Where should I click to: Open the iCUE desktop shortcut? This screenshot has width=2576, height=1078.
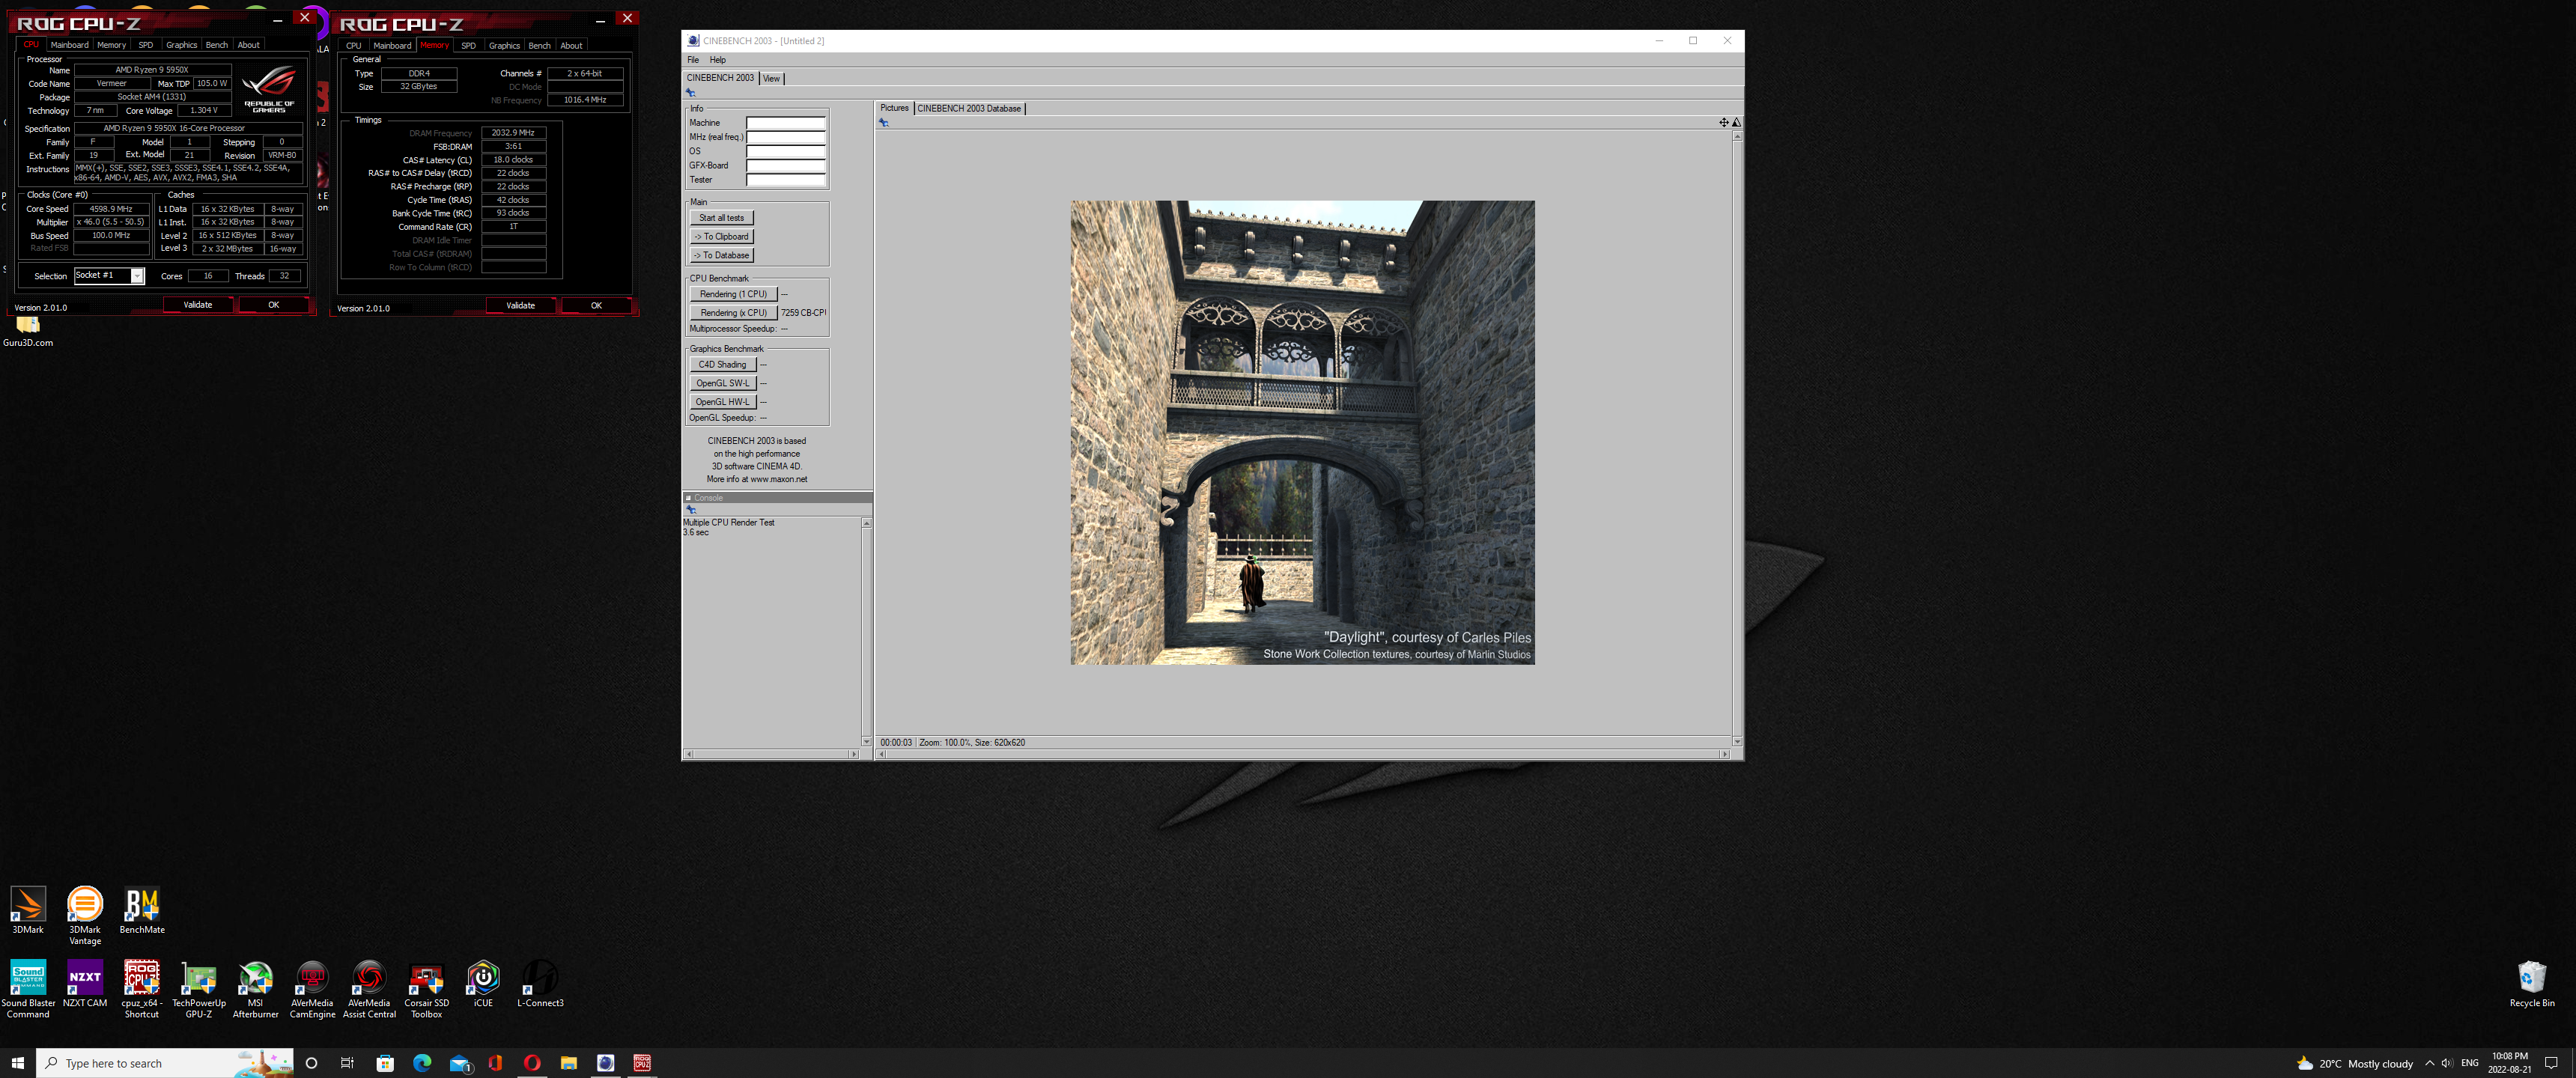click(x=483, y=984)
